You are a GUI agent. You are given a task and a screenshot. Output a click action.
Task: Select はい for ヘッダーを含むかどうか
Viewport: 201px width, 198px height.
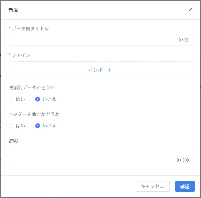click(x=11, y=126)
